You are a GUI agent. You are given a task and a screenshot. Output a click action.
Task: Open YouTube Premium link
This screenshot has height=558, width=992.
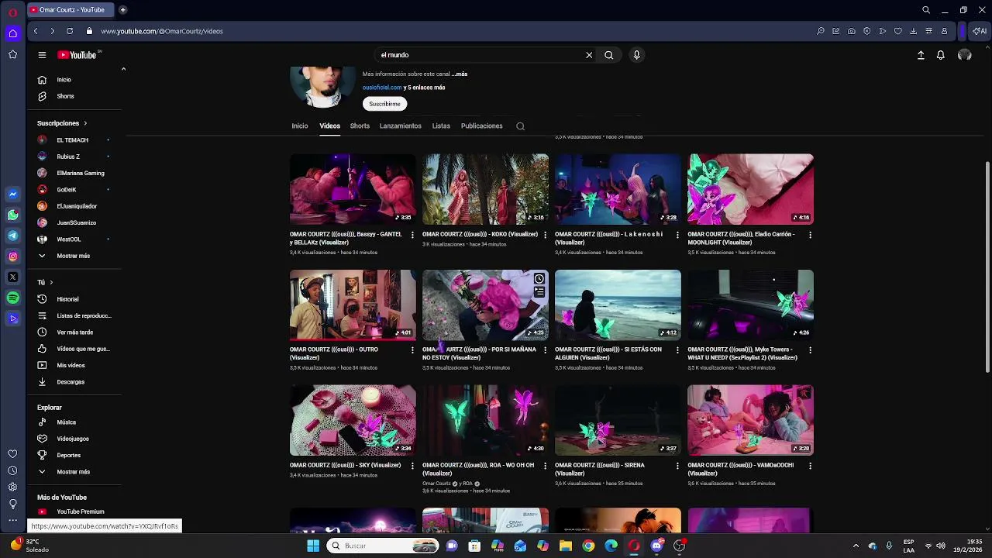(x=81, y=511)
